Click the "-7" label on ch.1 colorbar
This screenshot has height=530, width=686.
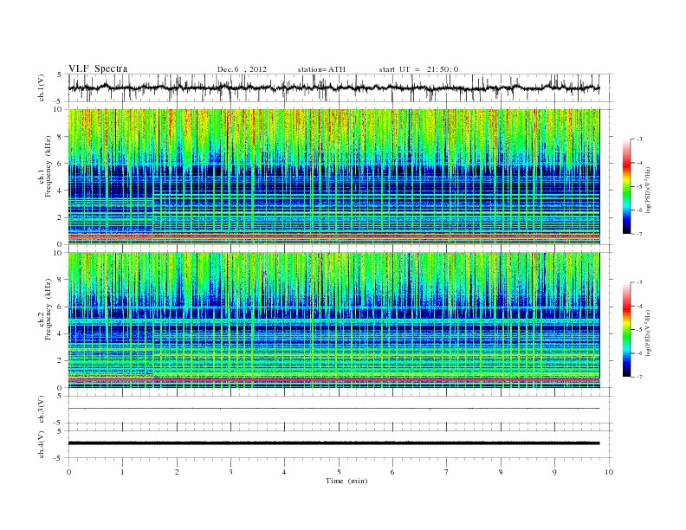tap(638, 234)
